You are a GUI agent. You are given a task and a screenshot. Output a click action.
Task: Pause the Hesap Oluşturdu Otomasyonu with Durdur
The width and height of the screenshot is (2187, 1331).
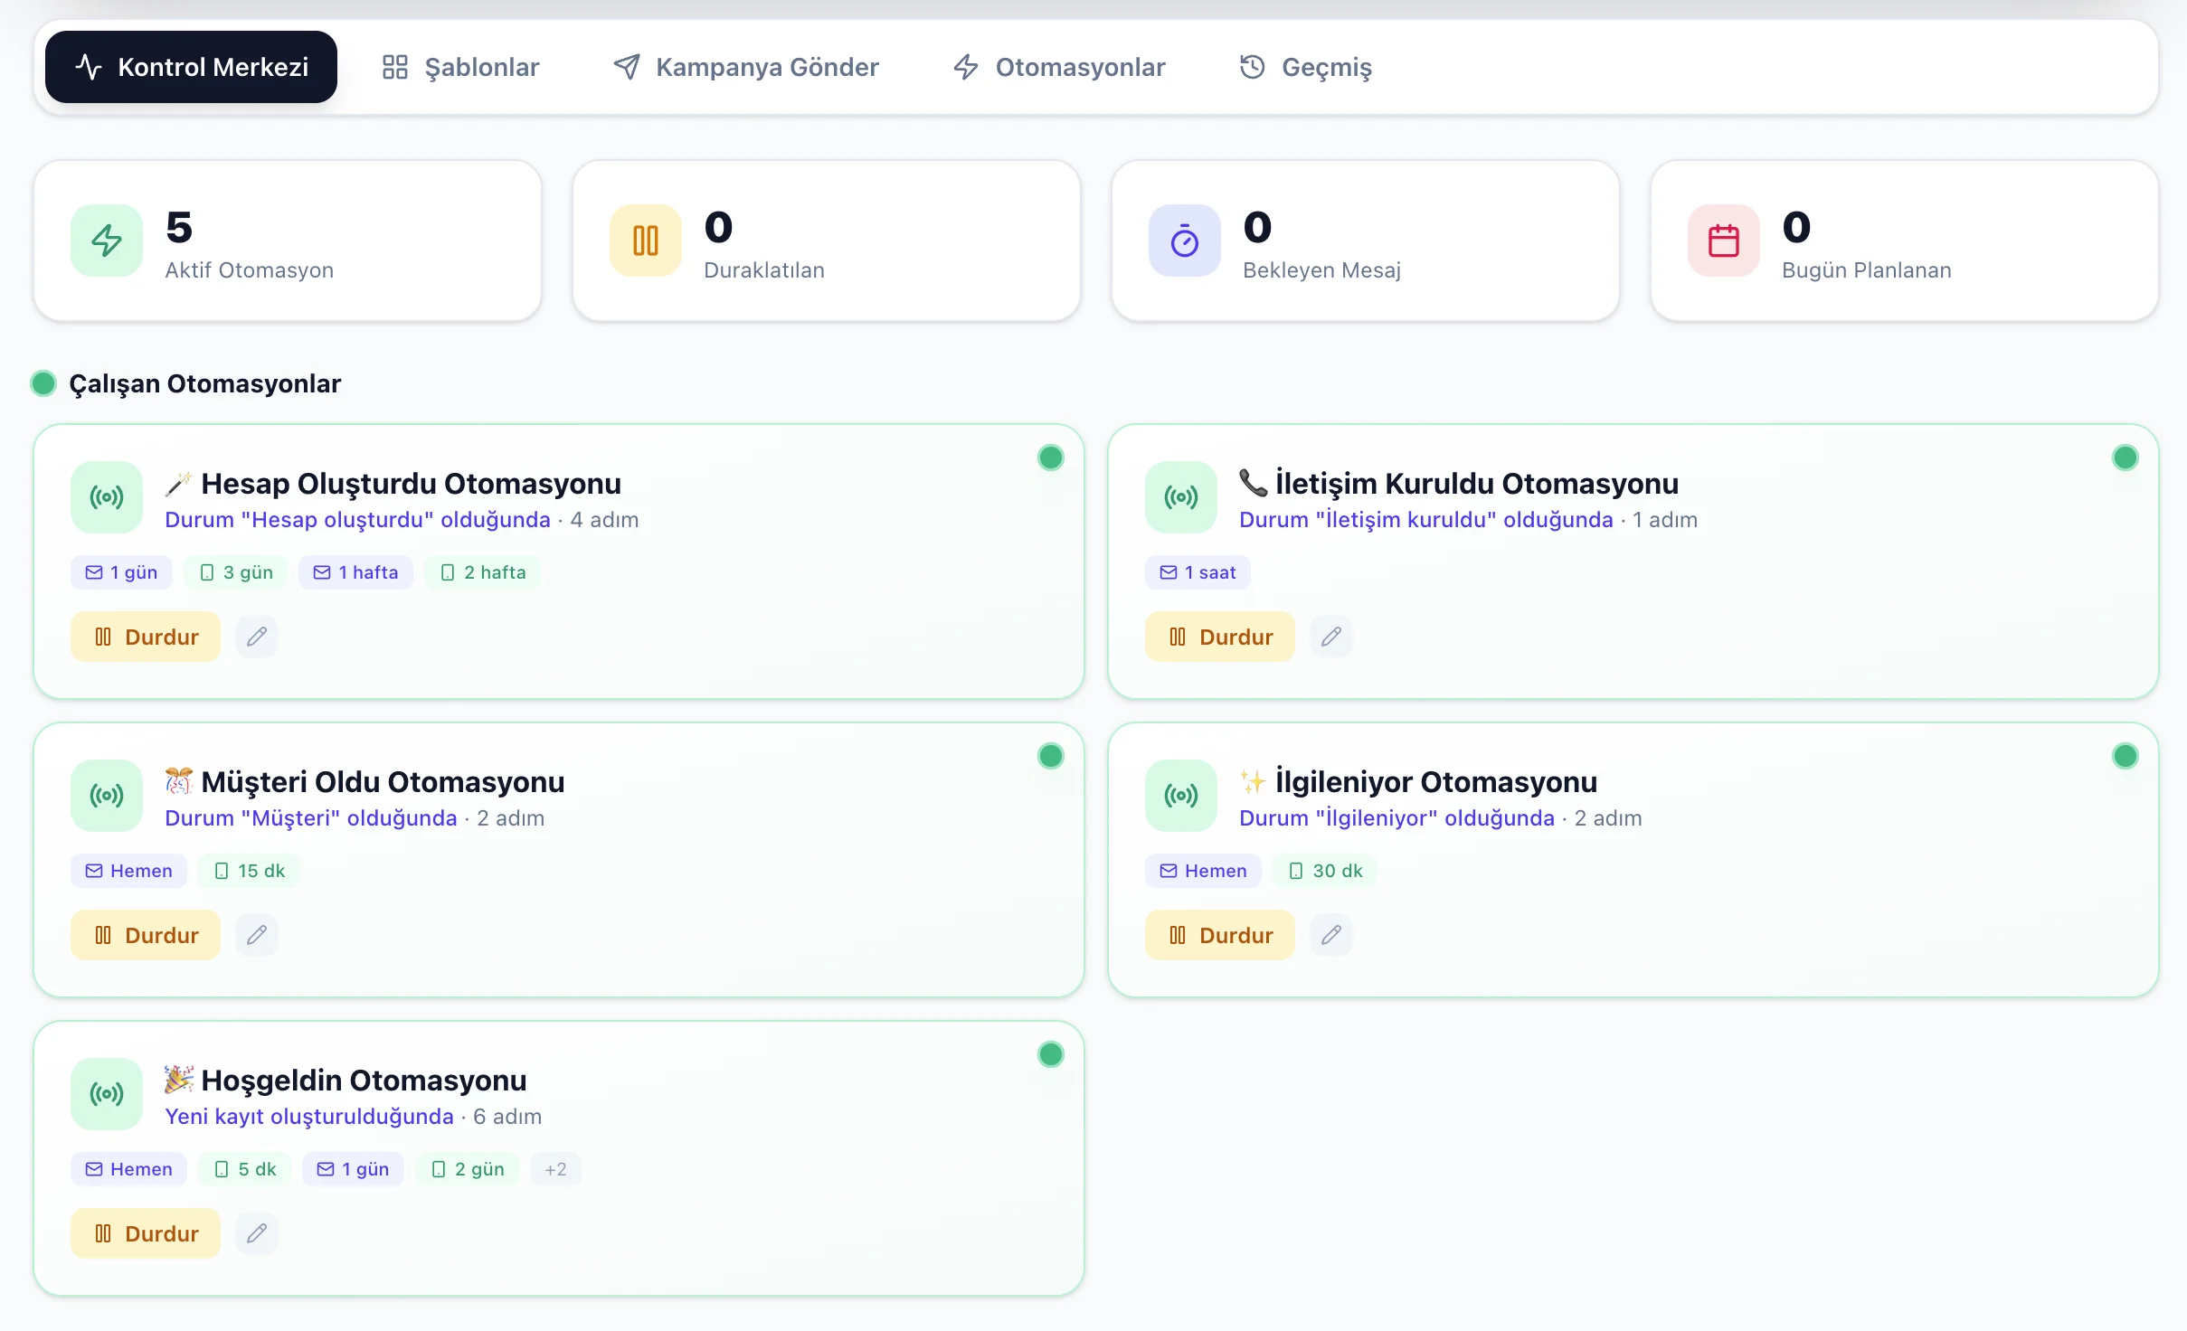(x=146, y=637)
